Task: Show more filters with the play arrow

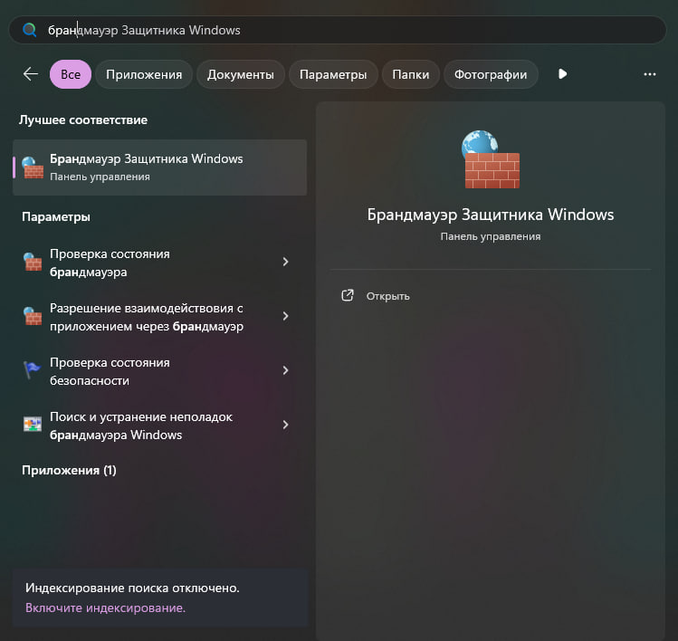Action: (x=562, y=74)
